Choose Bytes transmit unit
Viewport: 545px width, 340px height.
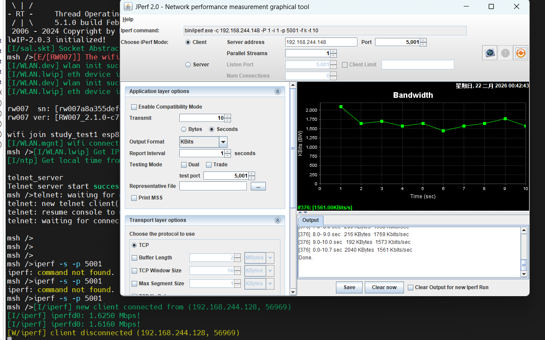184,129
